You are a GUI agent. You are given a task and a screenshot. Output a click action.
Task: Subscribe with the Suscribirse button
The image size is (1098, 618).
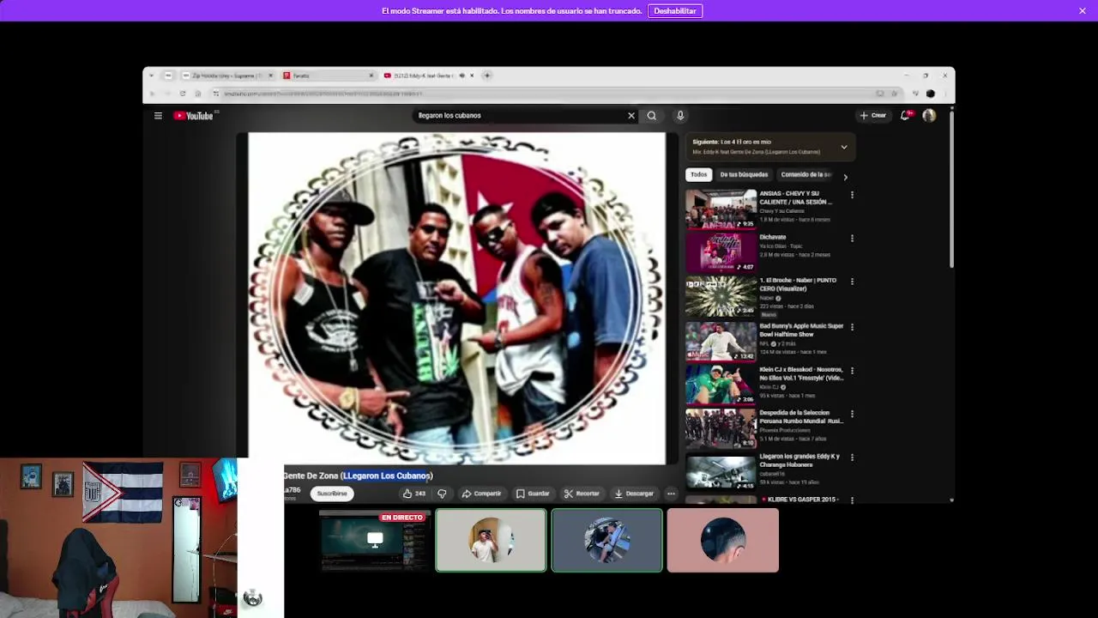332,494
